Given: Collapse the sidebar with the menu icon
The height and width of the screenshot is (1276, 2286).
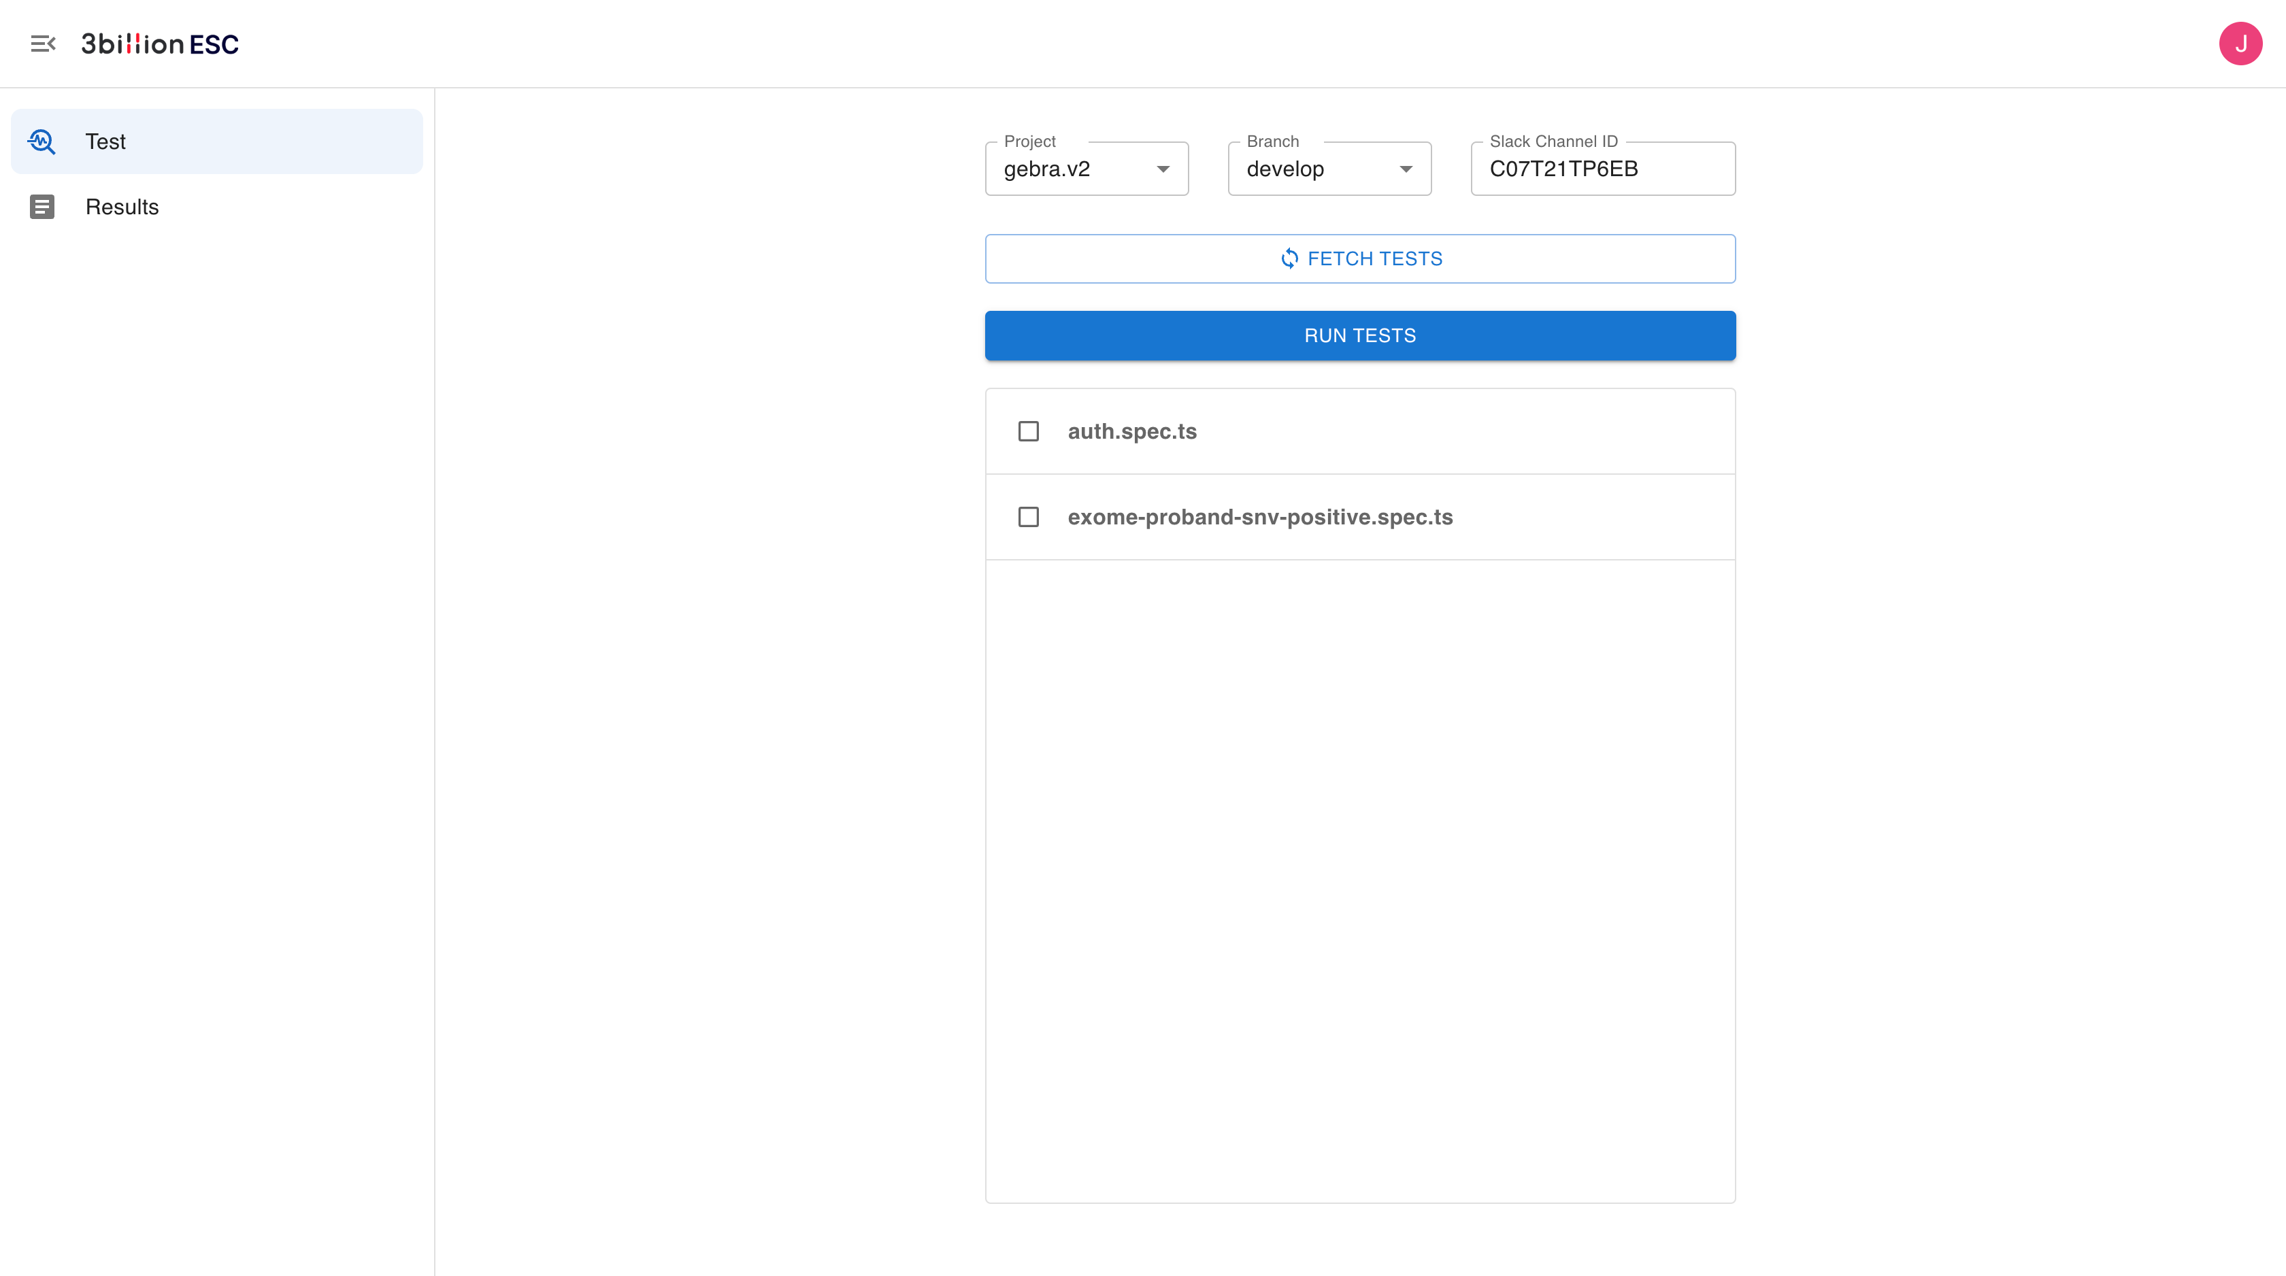Looking at the screenshot, I should (x=43, y=44).
